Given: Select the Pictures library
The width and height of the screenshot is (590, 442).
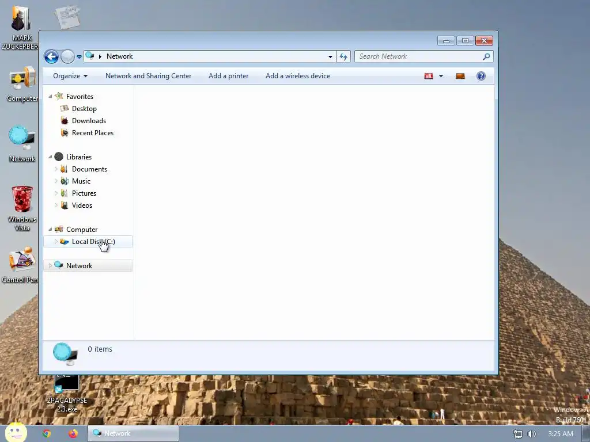Looking at the screenshot, I should click(x=84, y=193).
